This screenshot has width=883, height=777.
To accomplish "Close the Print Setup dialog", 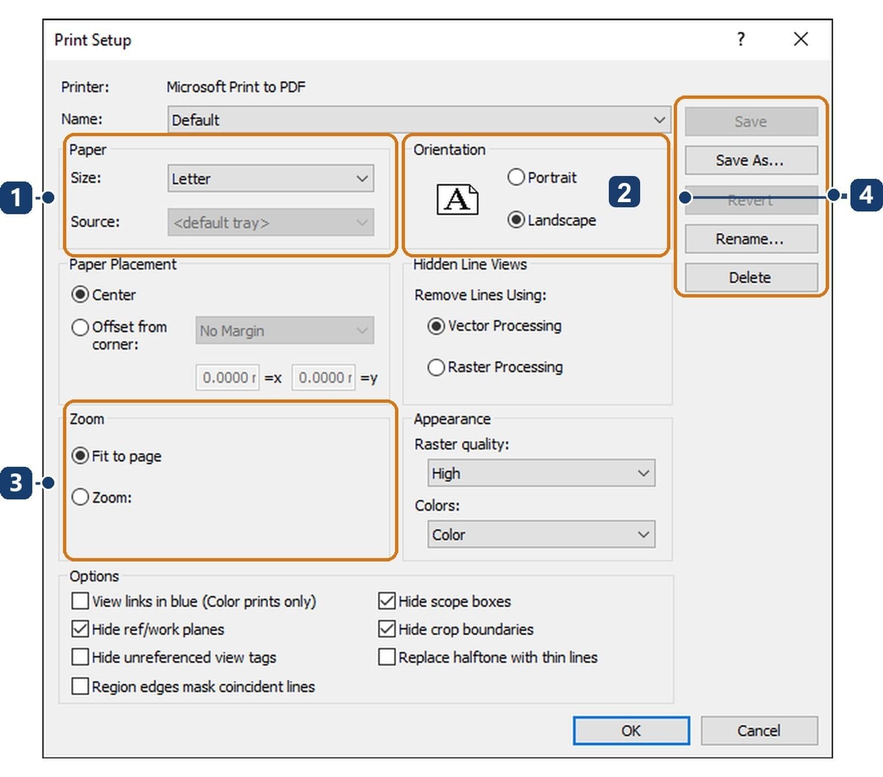I will pyautogui.click(x=801, y=39).
